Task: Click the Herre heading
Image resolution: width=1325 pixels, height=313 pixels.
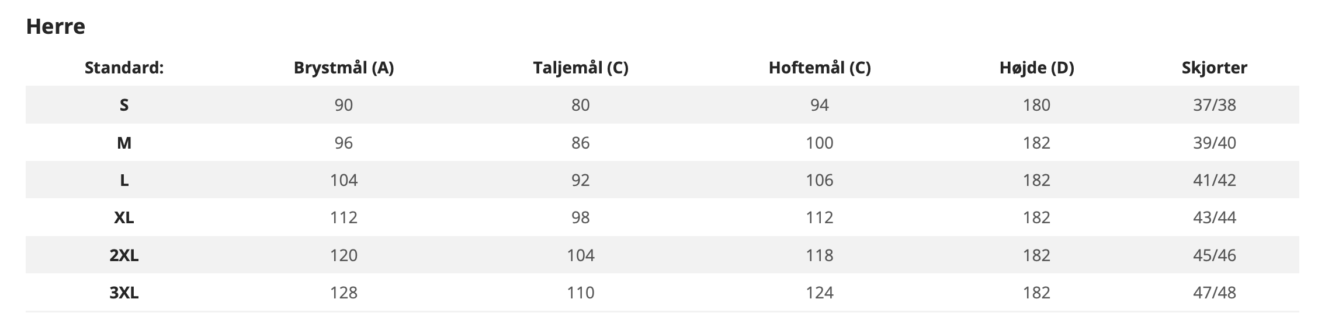Action: click(56, 27)
